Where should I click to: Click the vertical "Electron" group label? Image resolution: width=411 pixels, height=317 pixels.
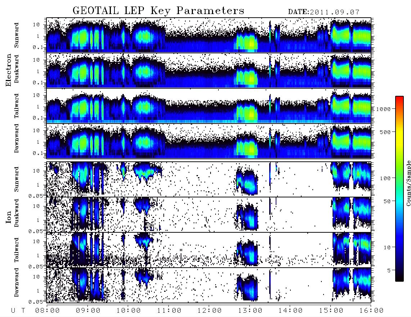pos(9,70)
